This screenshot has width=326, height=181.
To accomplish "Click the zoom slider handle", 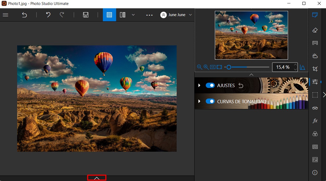I will [x=229, y=67].
